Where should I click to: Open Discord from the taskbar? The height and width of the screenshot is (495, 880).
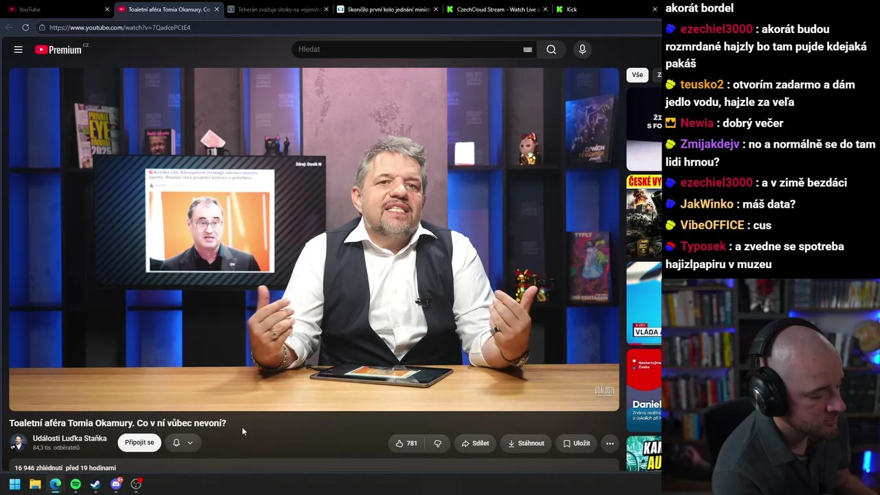click(x=116, y=484)
